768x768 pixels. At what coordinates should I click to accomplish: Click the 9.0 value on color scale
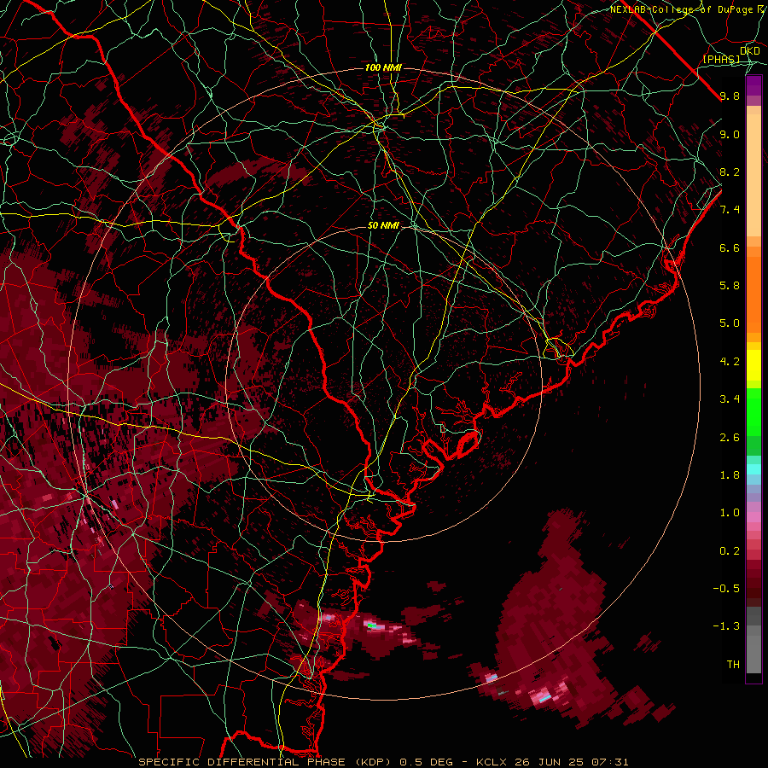730,134
